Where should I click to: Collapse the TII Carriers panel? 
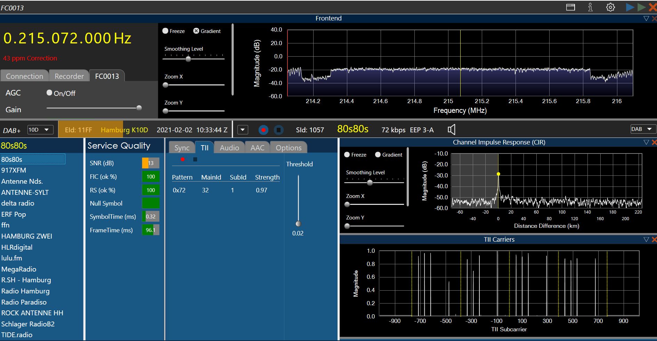click(x=646, y=240)
